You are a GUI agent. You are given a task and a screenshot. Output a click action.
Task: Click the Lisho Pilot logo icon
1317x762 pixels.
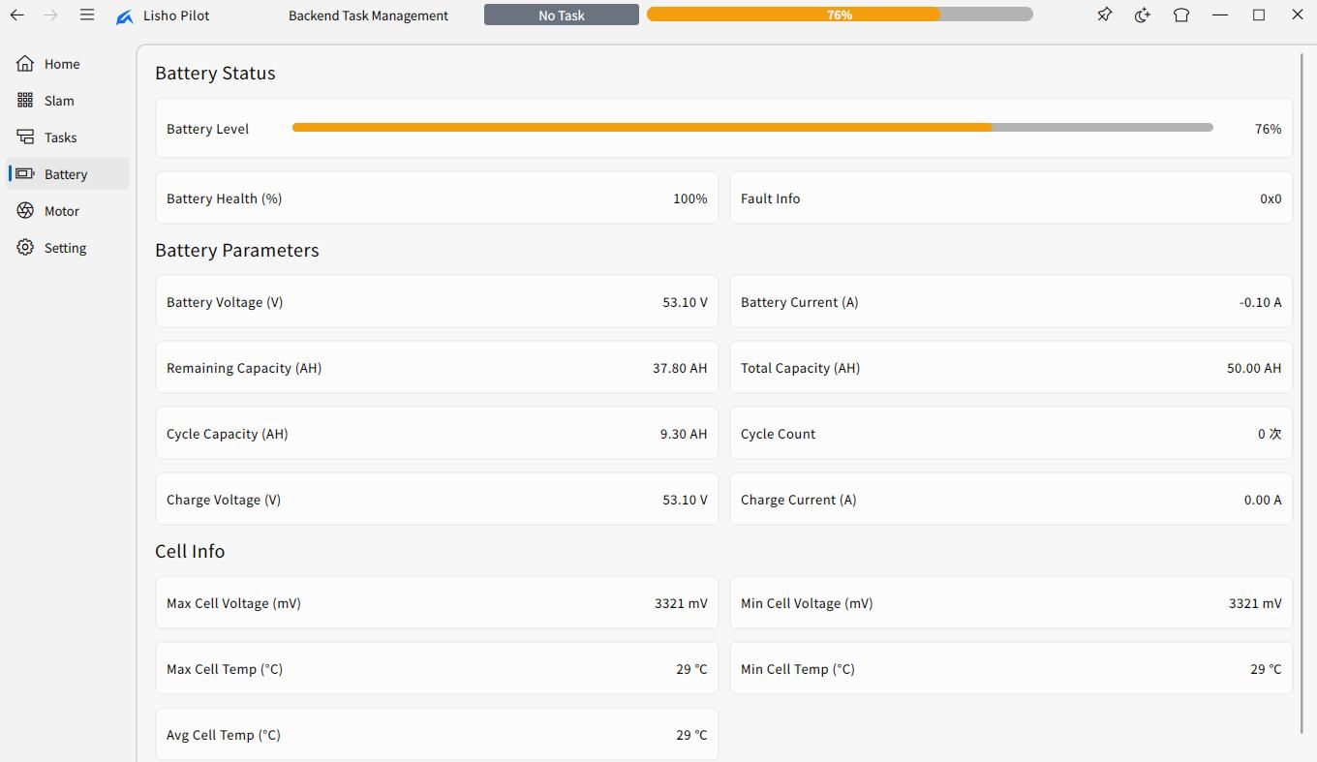click(124, 16)
